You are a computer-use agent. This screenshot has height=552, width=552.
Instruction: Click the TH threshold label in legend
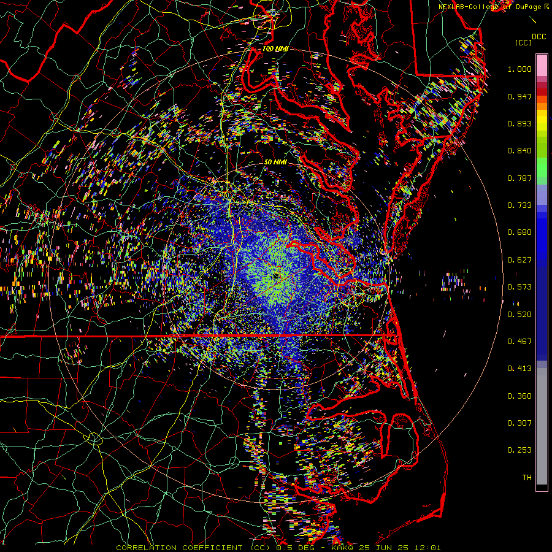[527, 478]
